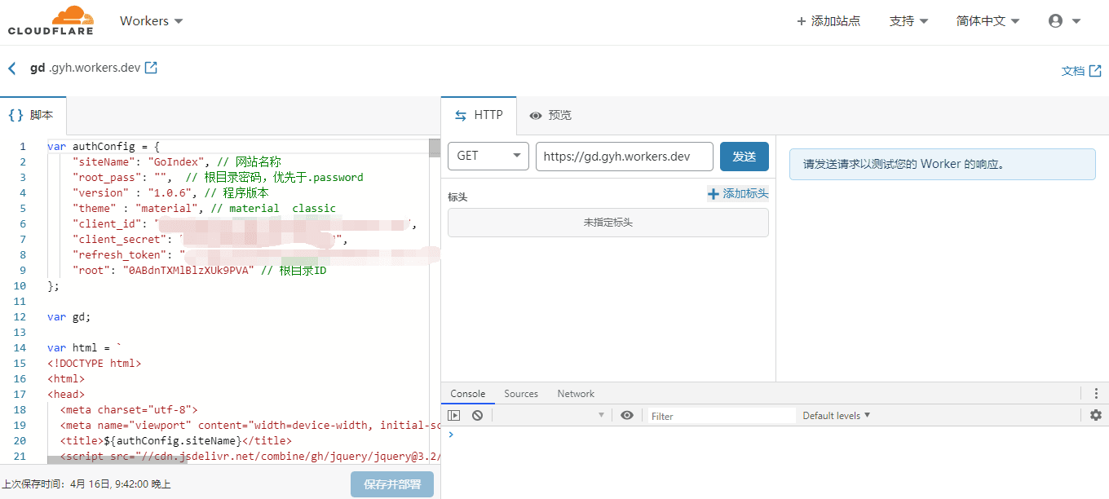Click the 标头 headers label

(x=457, y=197)
